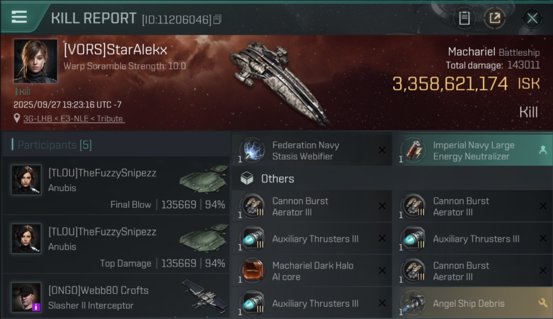The image size is (553, 319).
Task: Click the person icon on Imperial Navy Neutralizer
Action: (x=543, y=150)
